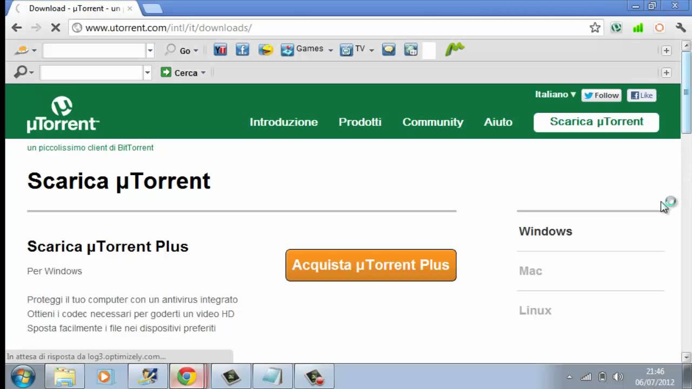
Task: Click the clock showing 21:46
Action: (x=655, y=371)
